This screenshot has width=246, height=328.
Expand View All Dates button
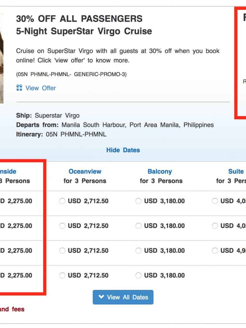pos(123,297)
